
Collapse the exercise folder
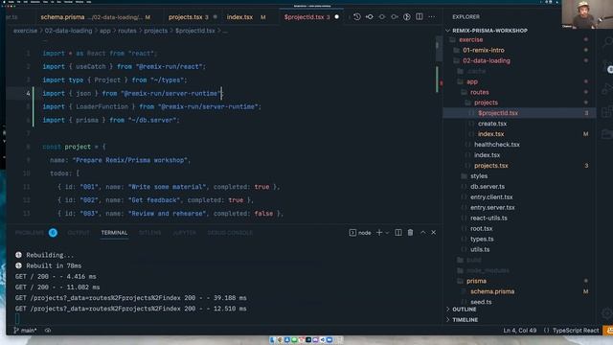(x=470, y=40)
